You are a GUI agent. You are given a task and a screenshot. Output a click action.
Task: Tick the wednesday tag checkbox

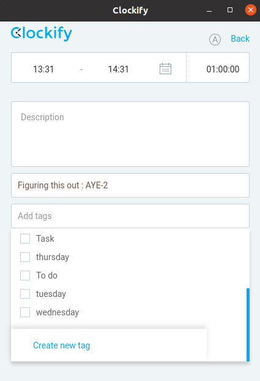25,312
